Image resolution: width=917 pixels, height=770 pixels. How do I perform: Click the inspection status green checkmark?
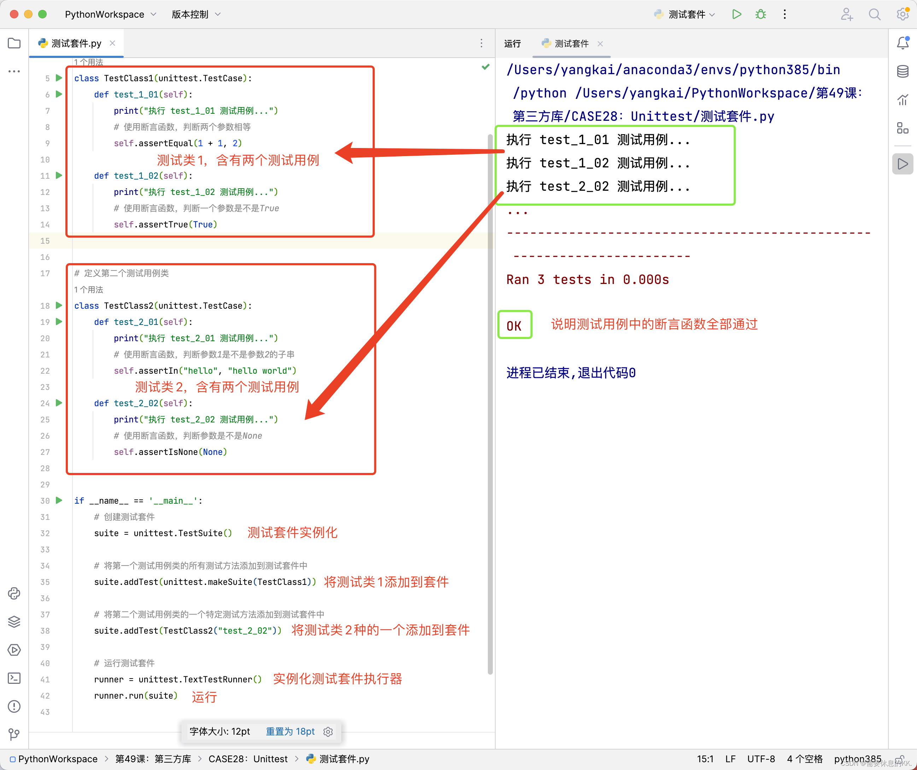(x=485, y=67)
